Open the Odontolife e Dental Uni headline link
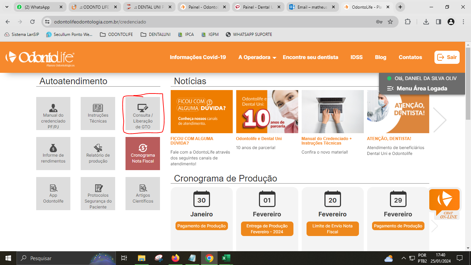 pos(259,139)
